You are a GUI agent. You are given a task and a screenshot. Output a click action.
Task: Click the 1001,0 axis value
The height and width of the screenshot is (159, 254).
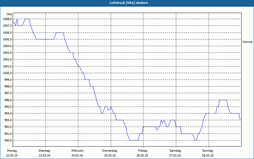[x=7, y=66]
